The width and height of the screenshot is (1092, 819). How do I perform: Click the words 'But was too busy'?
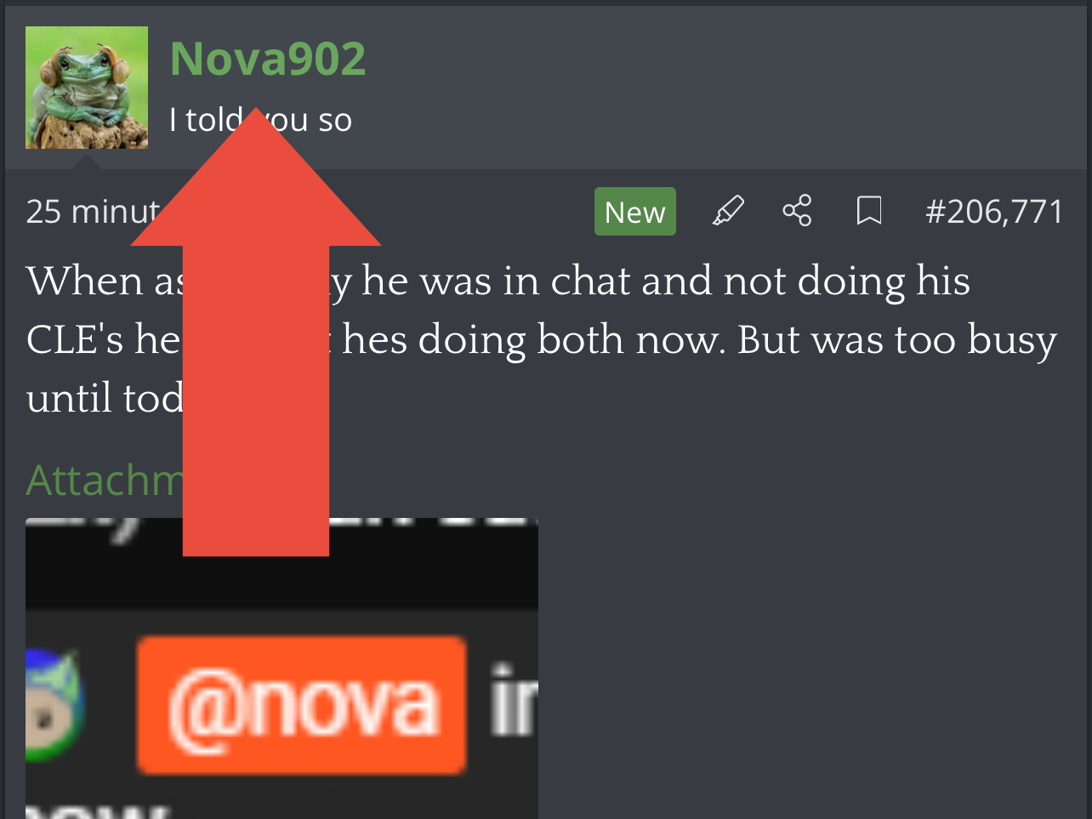click(897, 340)
